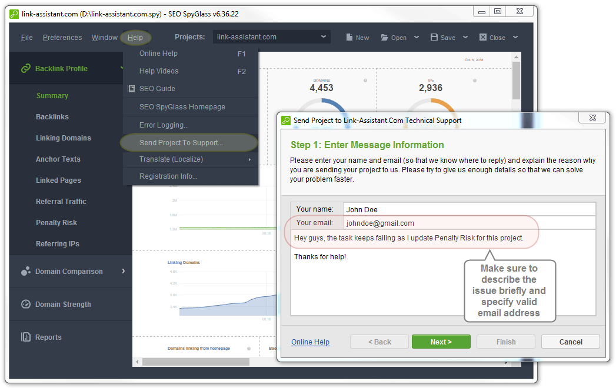The height and width of the screenshot is (388, 616).
Task: Select Online Help from Help menu
Action: pyautogui.click(x=191, y=53)
